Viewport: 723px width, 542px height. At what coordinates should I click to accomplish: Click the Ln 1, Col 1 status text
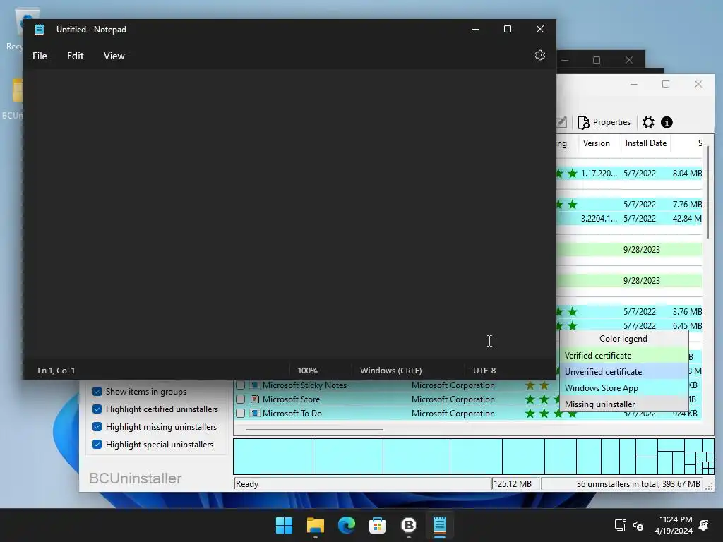[x=56, y=371]
